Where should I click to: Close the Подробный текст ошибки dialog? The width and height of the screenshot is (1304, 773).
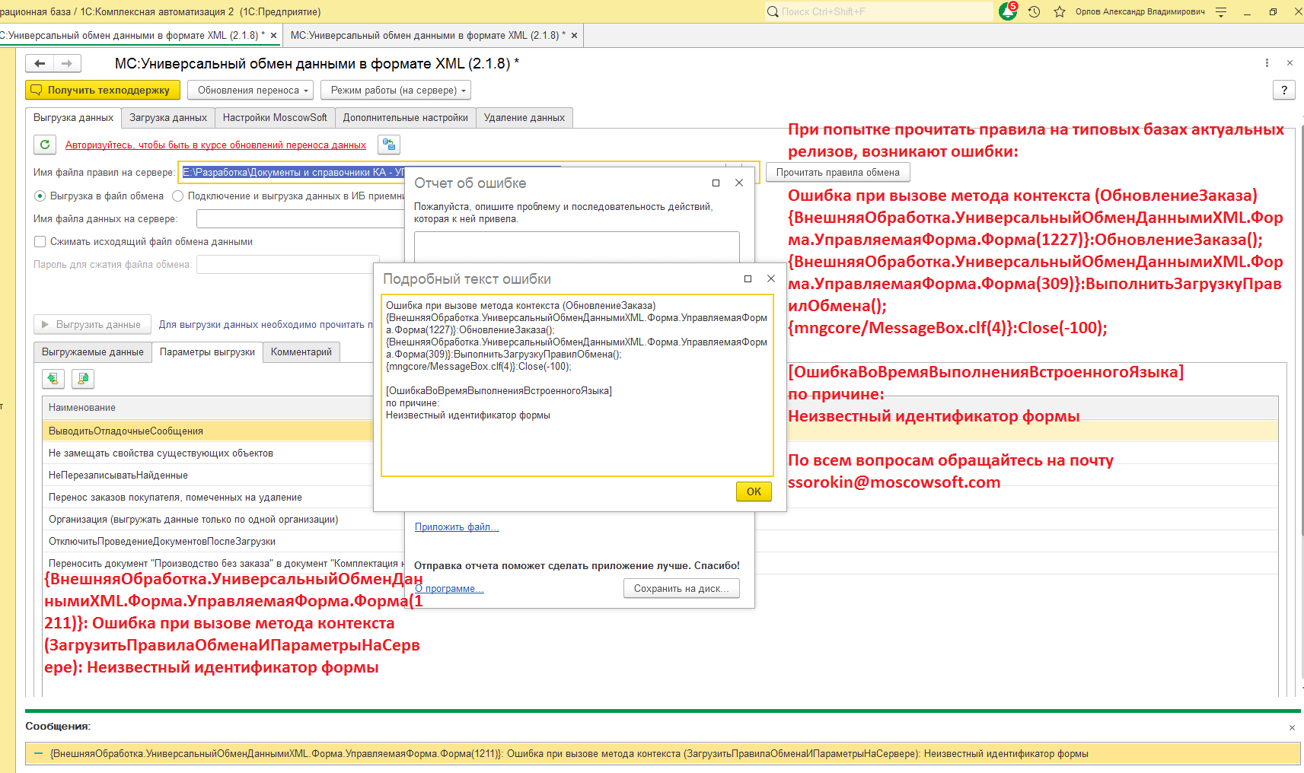(x=771, y=279)
